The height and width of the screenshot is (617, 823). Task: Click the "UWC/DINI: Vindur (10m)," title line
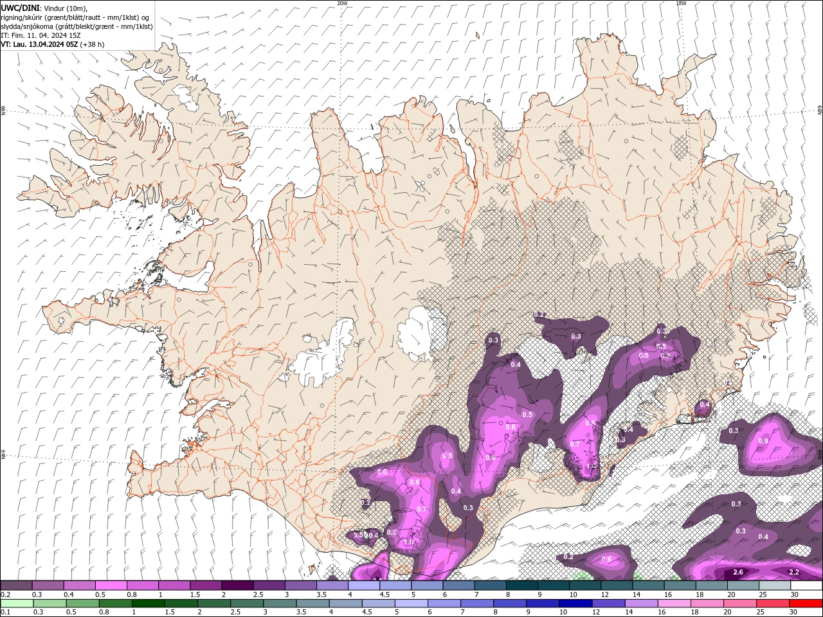(44, 8)
